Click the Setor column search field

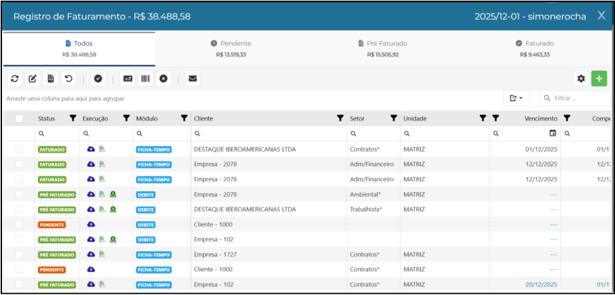tap(374, 133)
